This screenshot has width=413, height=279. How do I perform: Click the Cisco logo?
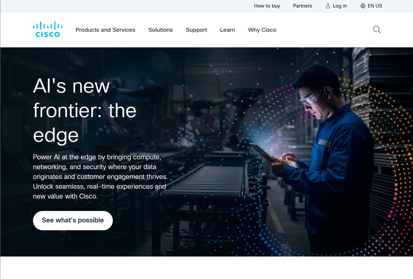[x=48, y=29]
